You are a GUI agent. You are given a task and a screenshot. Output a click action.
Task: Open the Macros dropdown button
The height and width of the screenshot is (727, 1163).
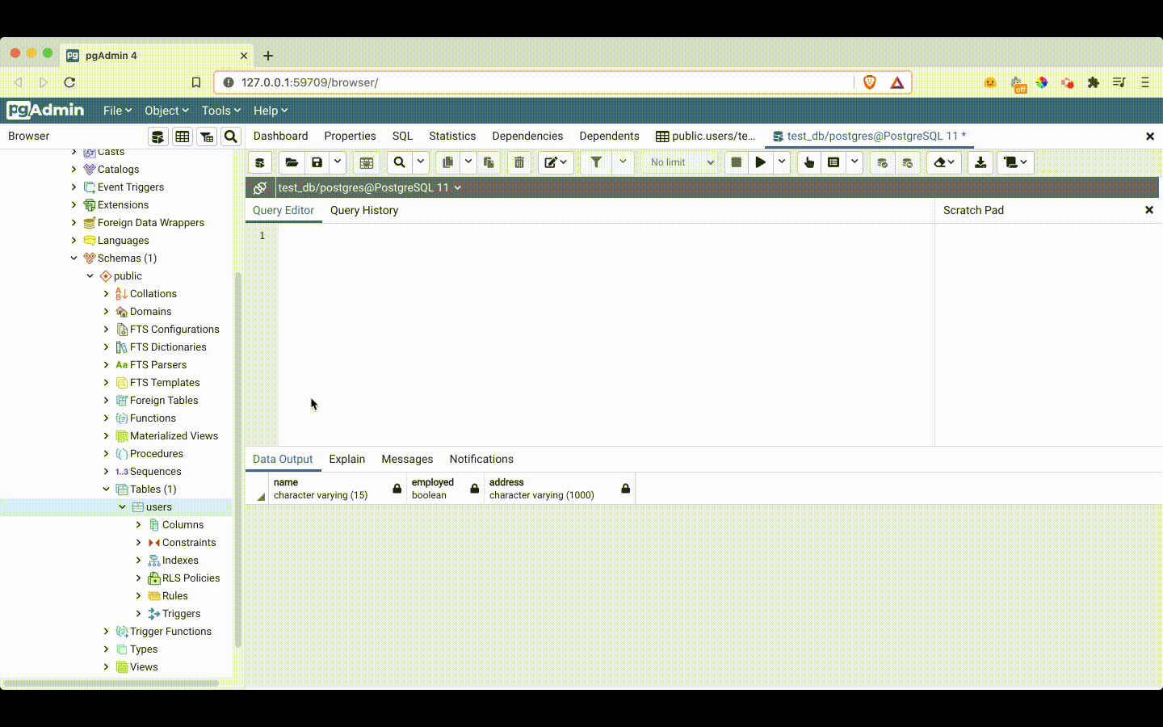coord(1015,162)
